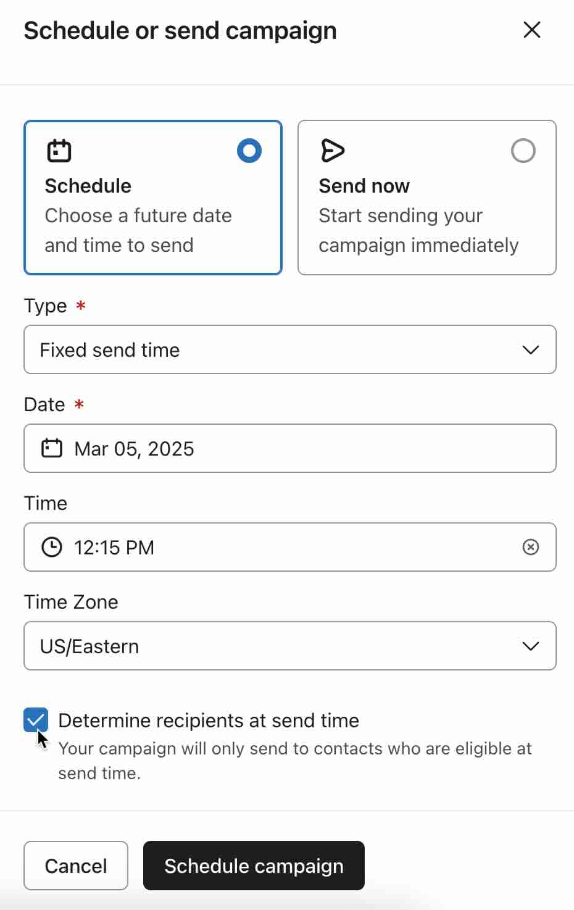Image resolution: width=574 pixels, height=910 pixels.
Task: Select the Schedule radio button
Action: (x=249, y=150)
